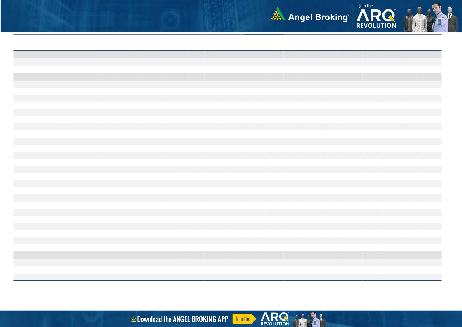Viewport: 462px width, 327px height.
Task: Click the phone screen held by the man
Action: coord(439,23)
